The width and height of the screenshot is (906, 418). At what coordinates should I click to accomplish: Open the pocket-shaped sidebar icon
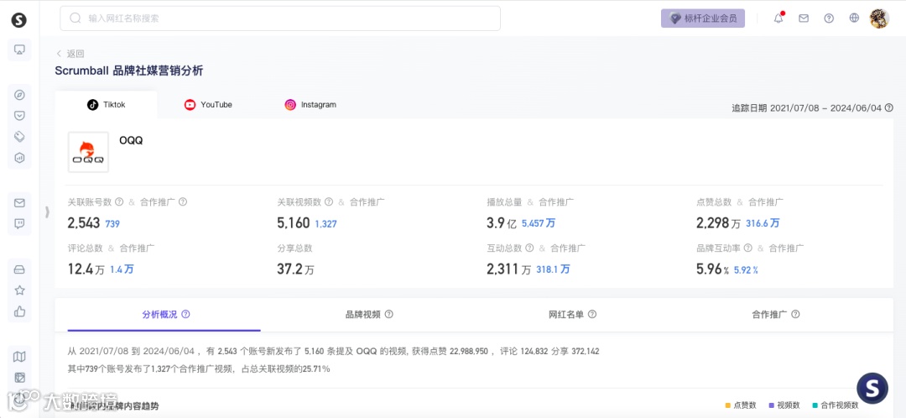tap(19, 116)
